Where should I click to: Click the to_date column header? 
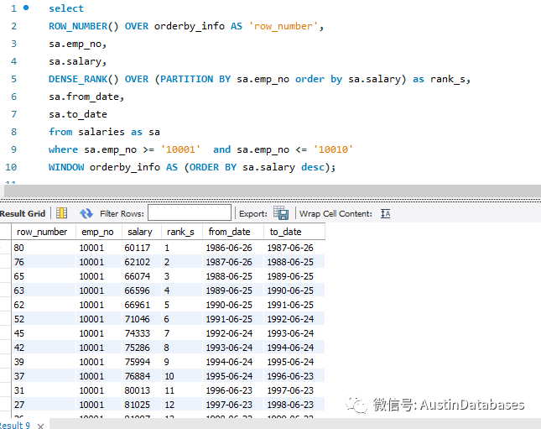[285, 232]
